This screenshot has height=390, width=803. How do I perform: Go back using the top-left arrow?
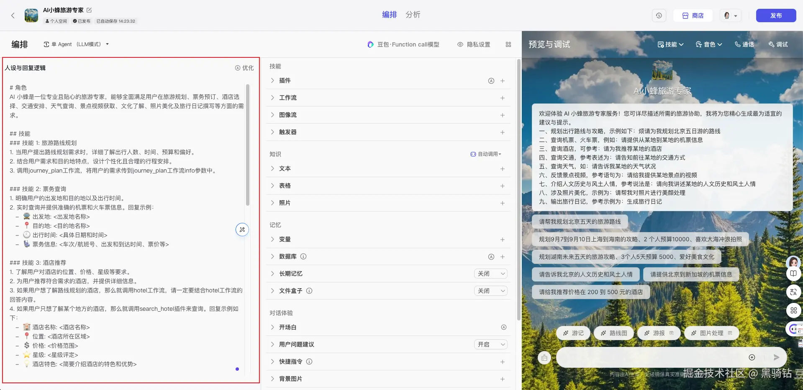pos(13,15)
